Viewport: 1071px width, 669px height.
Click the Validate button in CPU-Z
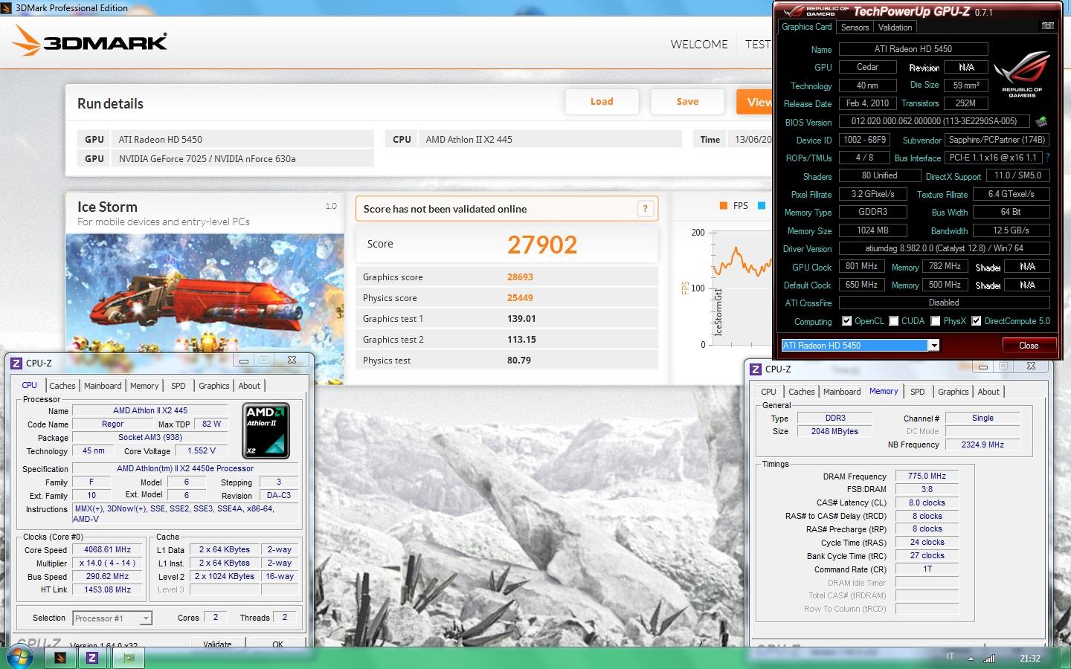point(217,642)
